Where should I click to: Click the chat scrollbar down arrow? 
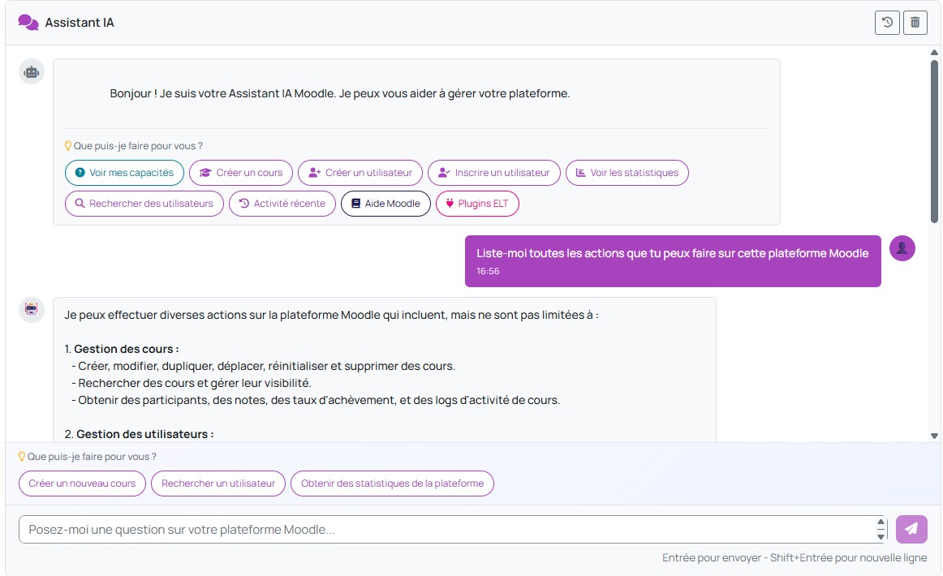tap(934, 436)
